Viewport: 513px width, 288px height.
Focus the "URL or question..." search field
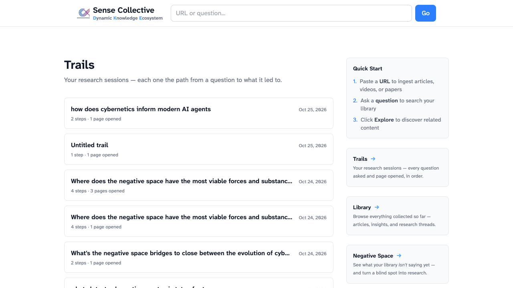(x=291, y=13)
